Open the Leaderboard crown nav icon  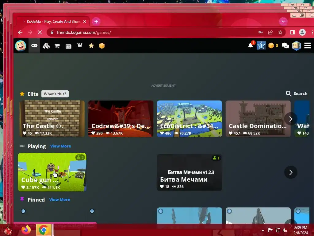point(80,45)
